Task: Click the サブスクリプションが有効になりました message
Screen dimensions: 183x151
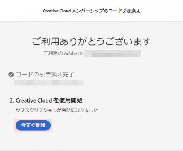Action: point(57,110)
